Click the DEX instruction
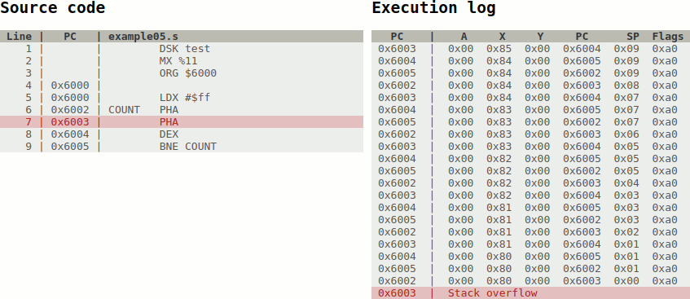This screenshot has width=690, height=299. 169,134
